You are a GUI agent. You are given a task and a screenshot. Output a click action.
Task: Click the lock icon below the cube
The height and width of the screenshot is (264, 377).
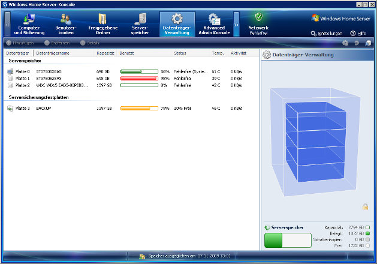pos(365,207)
